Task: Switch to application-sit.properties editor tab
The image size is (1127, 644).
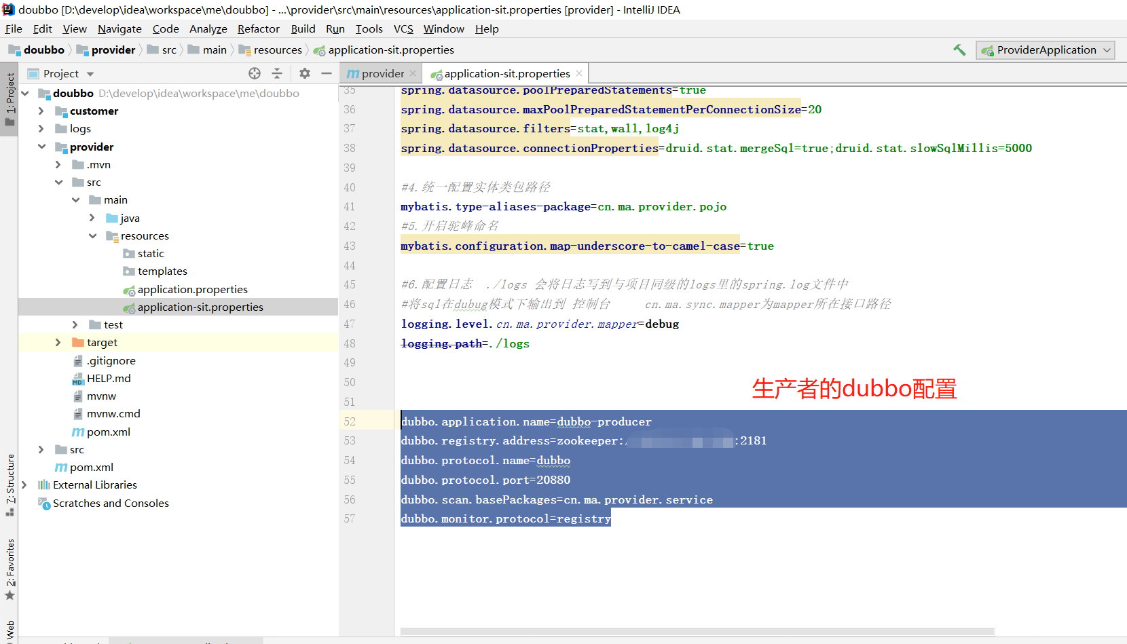Action: [507, 73]
